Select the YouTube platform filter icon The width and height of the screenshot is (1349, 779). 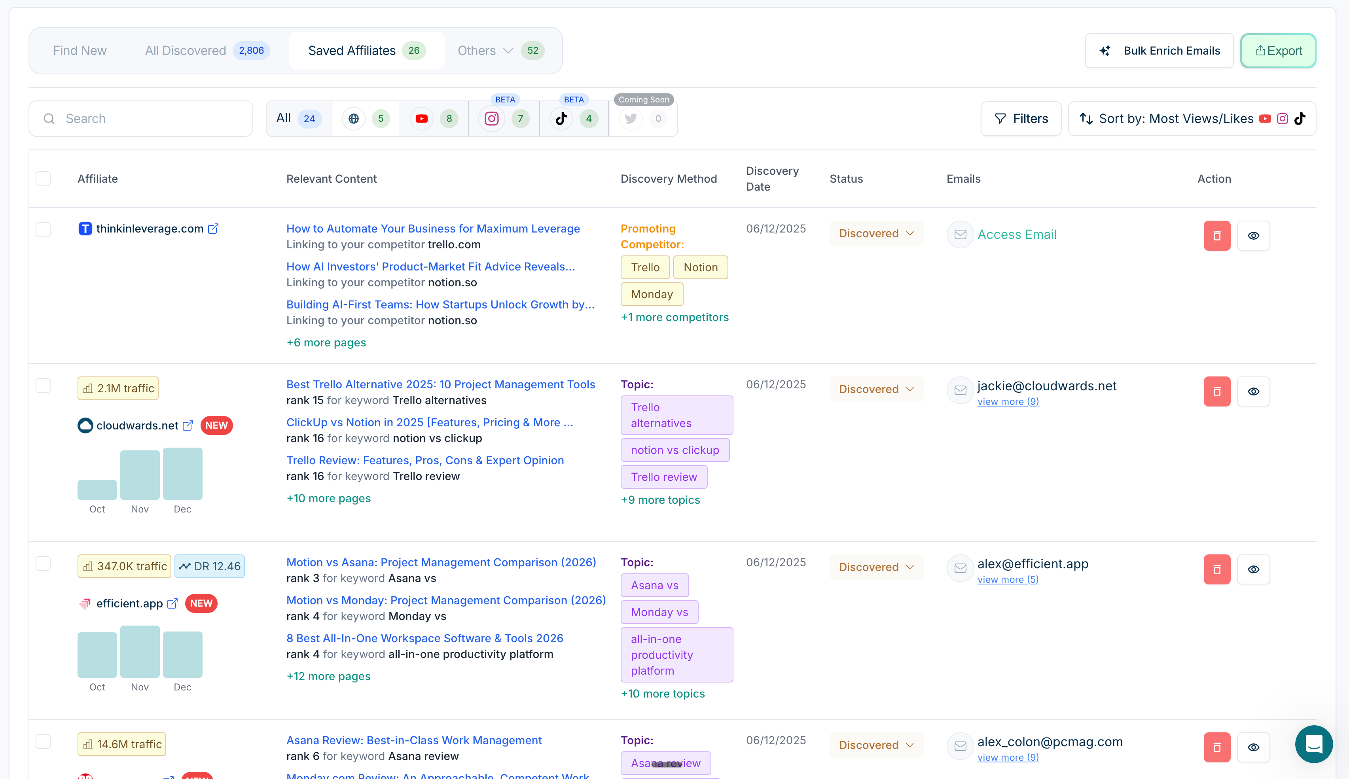422,118
